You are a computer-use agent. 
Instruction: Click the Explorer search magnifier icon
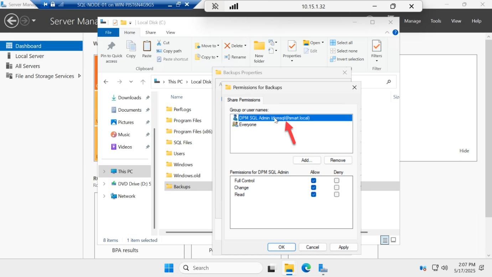[x=389, y=82]
